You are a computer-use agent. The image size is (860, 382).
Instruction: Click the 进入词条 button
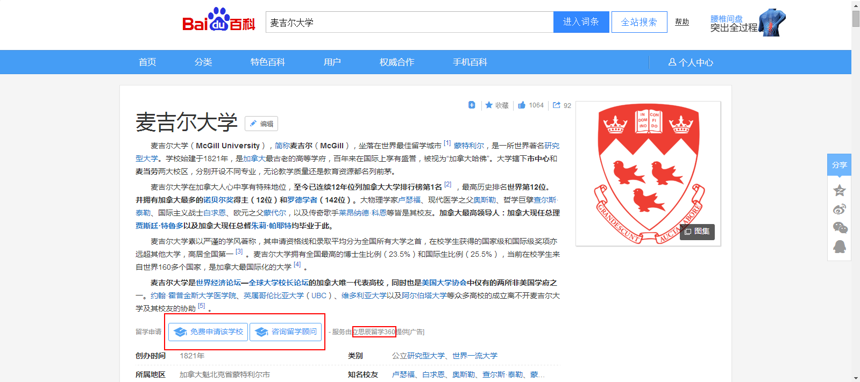581,22
